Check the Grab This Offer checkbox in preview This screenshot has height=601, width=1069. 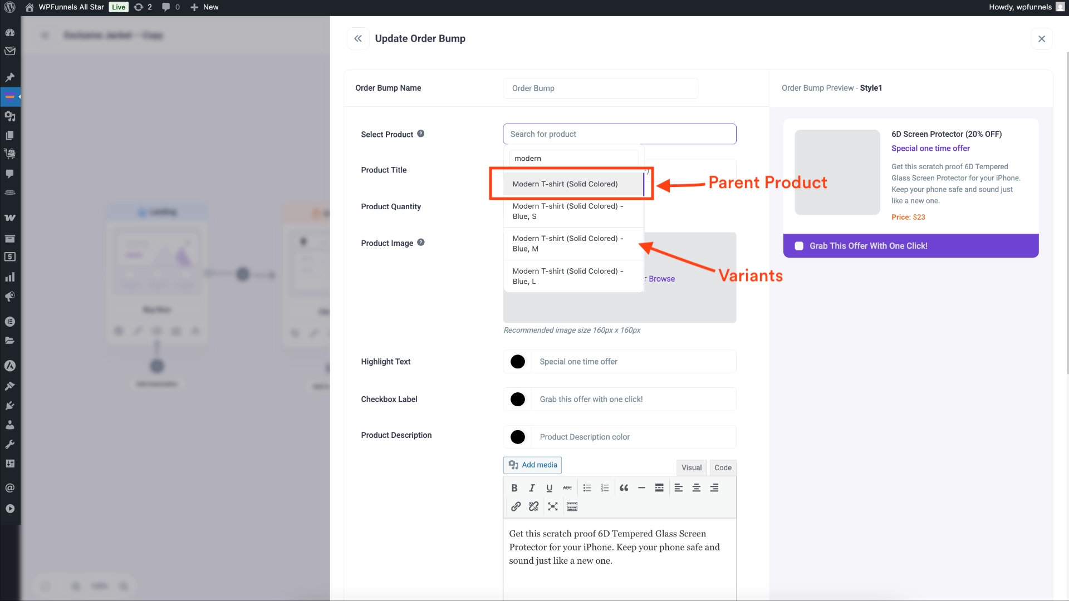point(799,245)
